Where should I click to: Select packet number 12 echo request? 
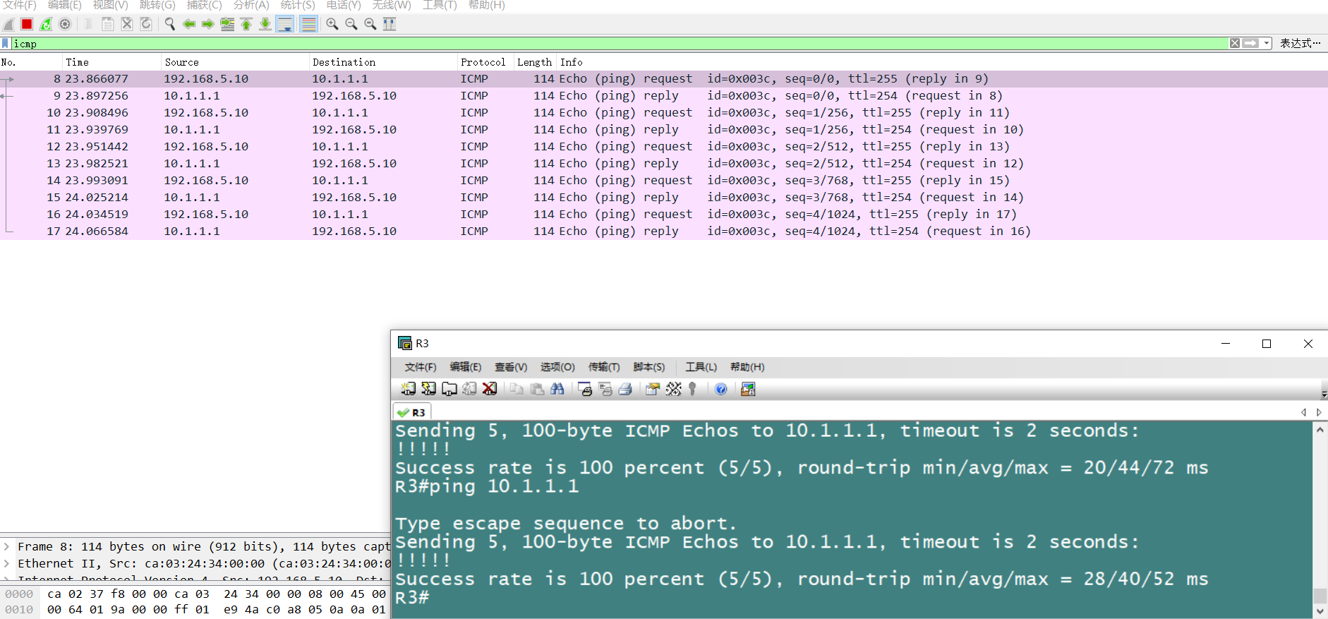[x=663, y=146]
